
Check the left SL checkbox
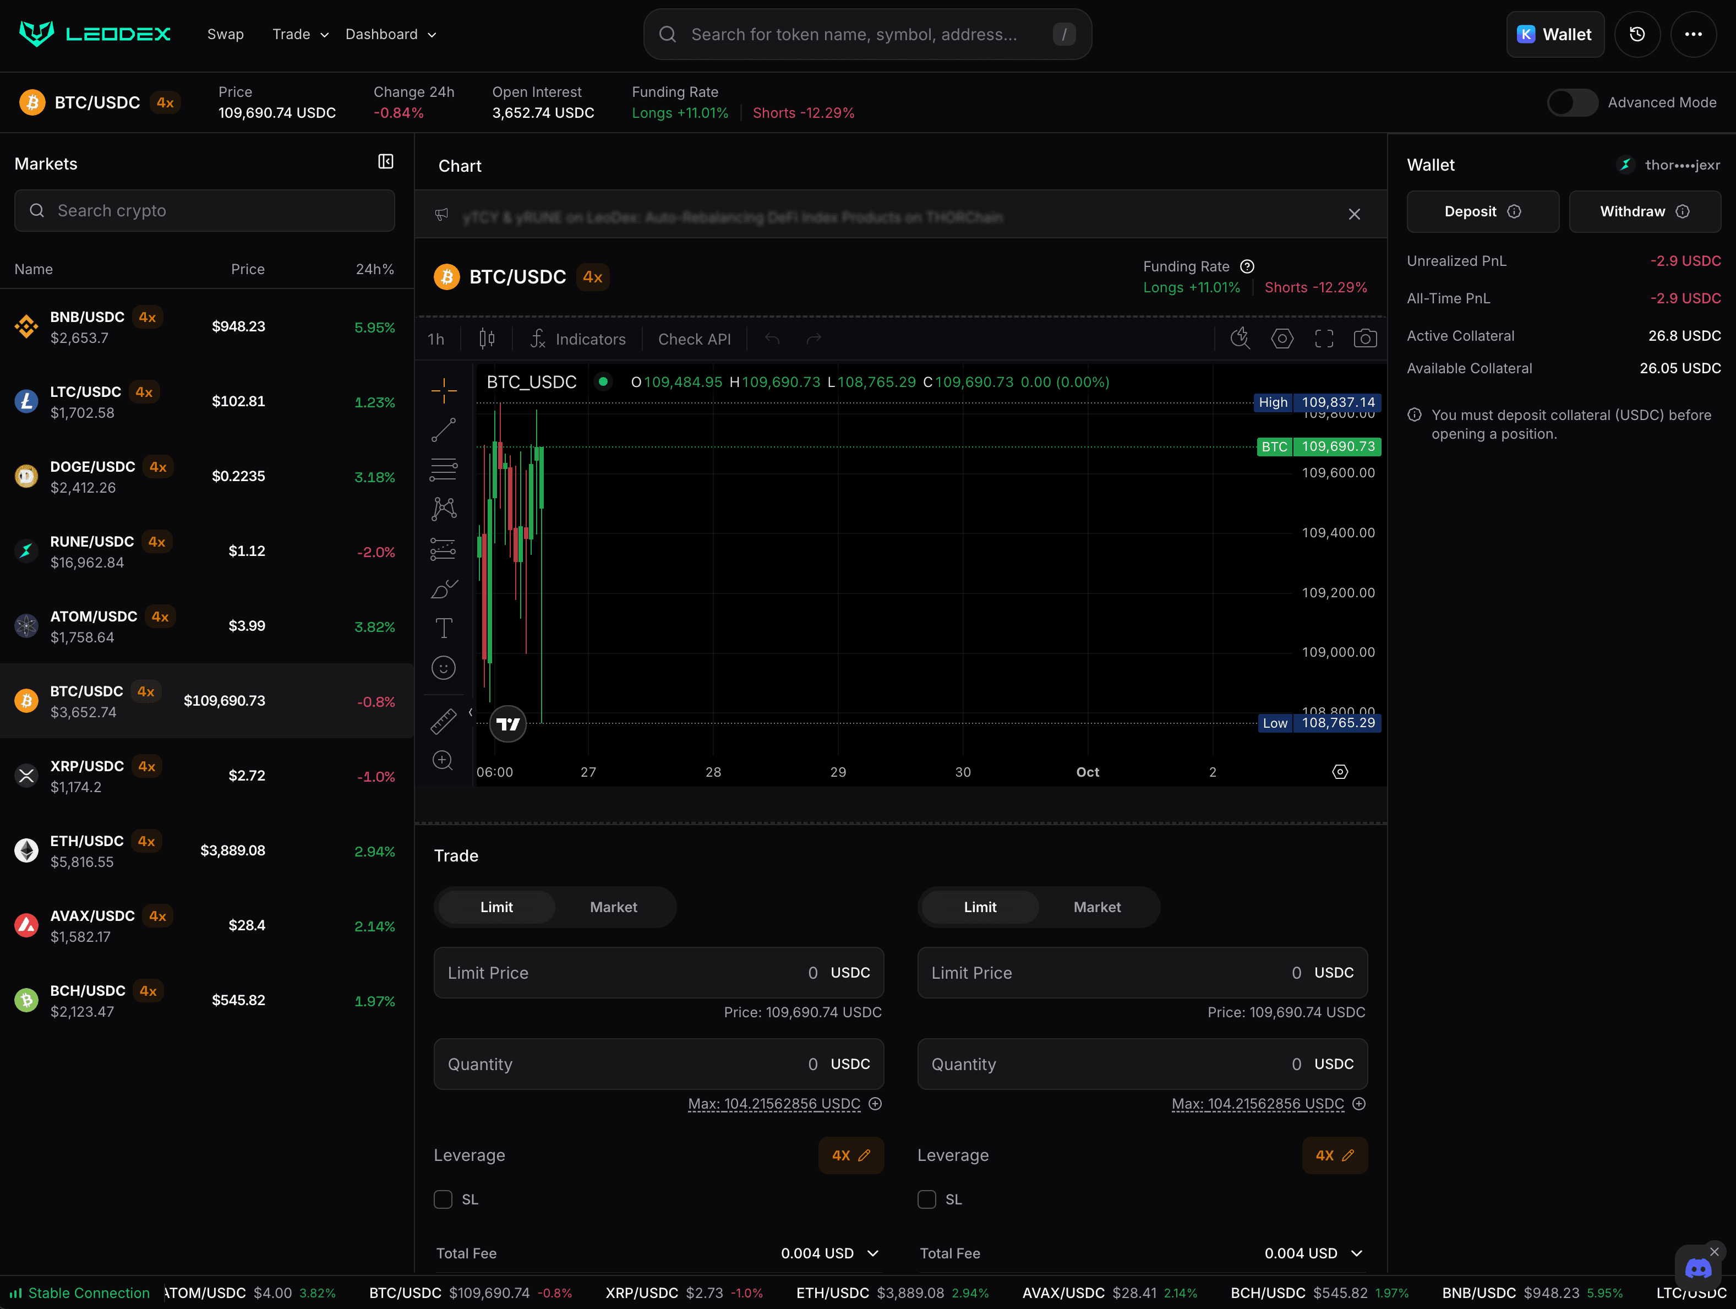click(444, 1199)
